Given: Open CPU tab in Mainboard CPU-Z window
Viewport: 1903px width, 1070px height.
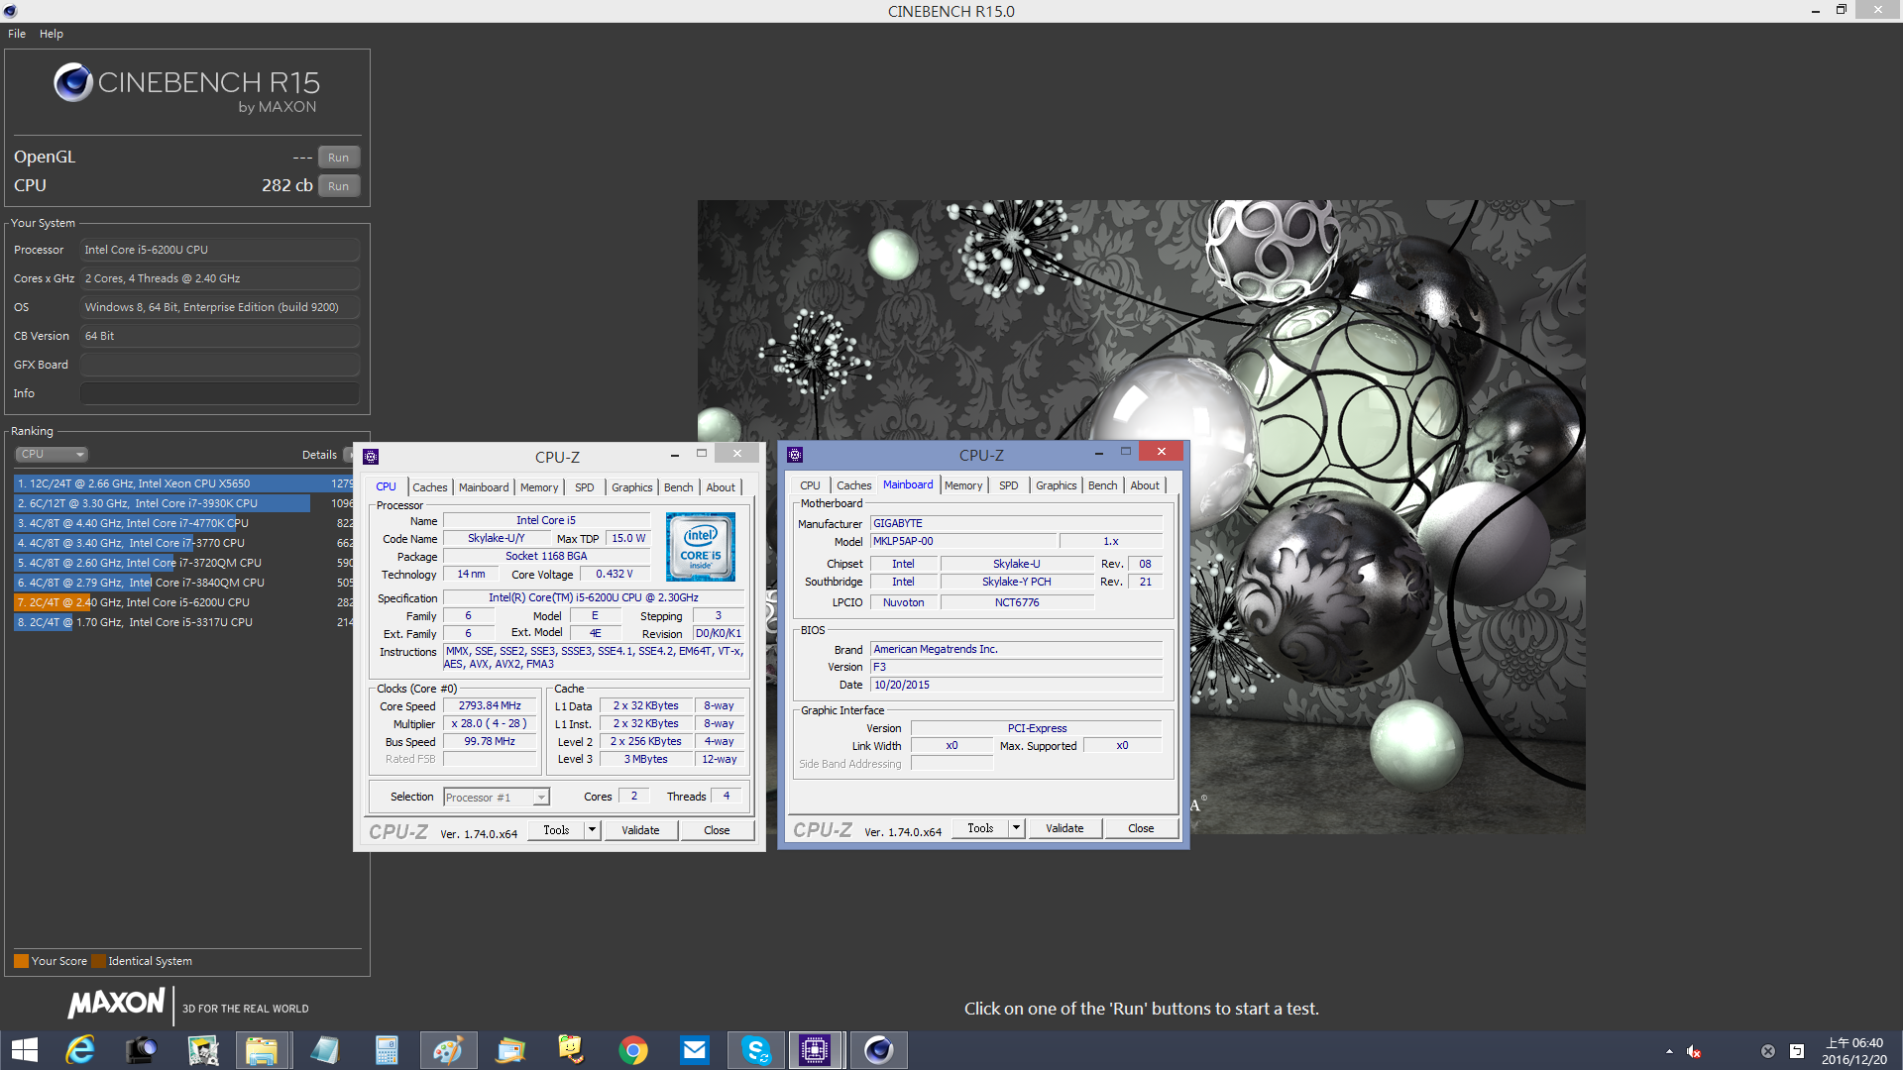Looking at the screenshot, I should 810,485.
